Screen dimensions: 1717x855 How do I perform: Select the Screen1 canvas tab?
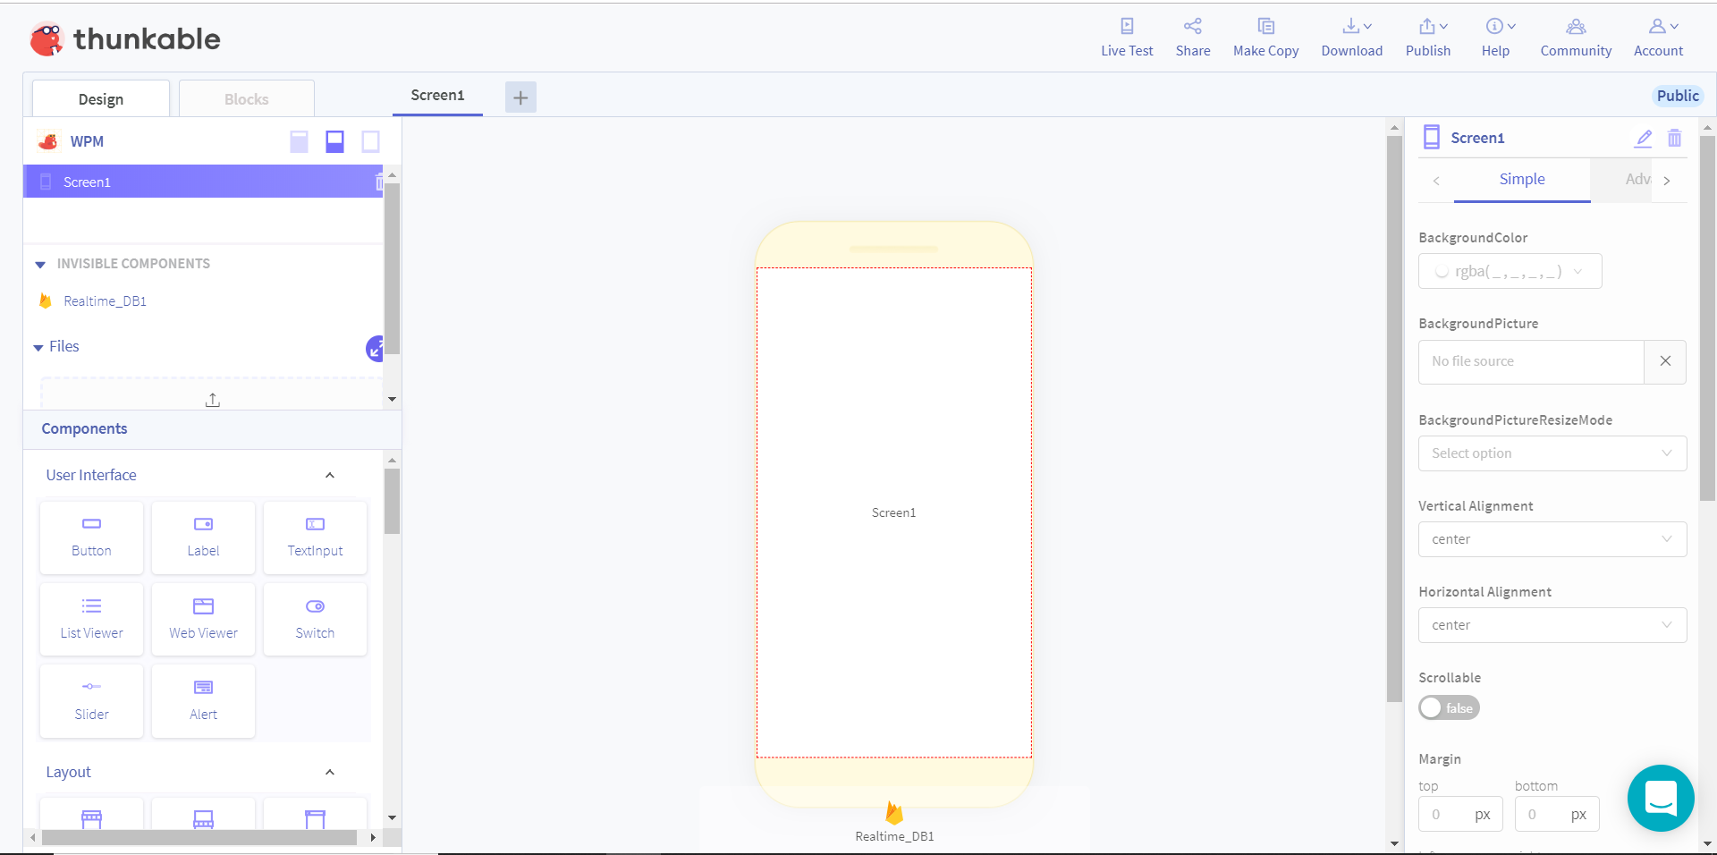click(x=437, y=96)
